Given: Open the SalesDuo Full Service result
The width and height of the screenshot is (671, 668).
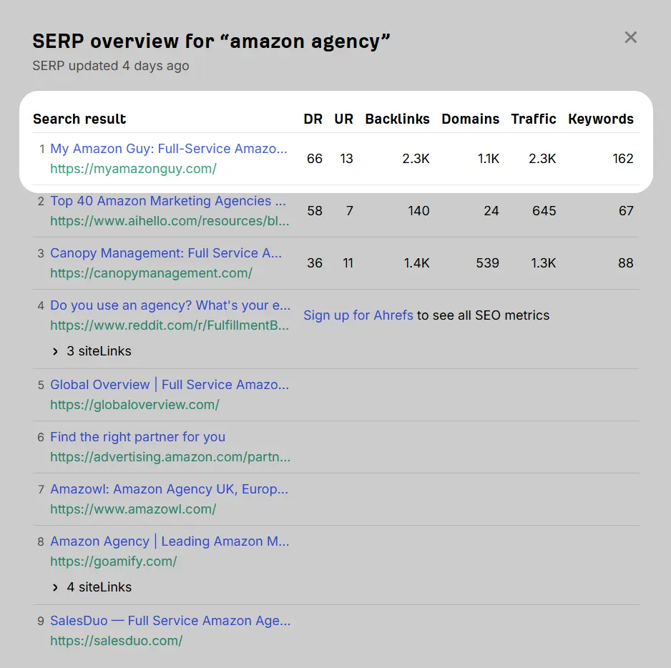Looking at the screenshot, I should pyautogui.click(x=170, y=621).
